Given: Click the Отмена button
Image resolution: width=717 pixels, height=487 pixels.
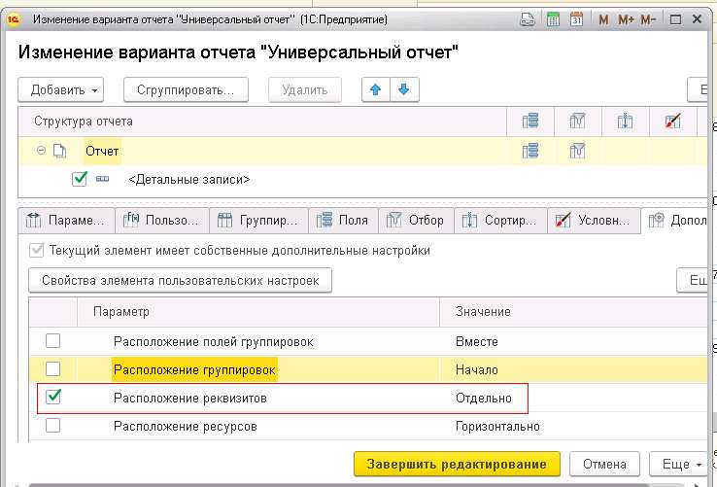Looking at the screenshot, I should pyautogui.click(x=604, y=462).
